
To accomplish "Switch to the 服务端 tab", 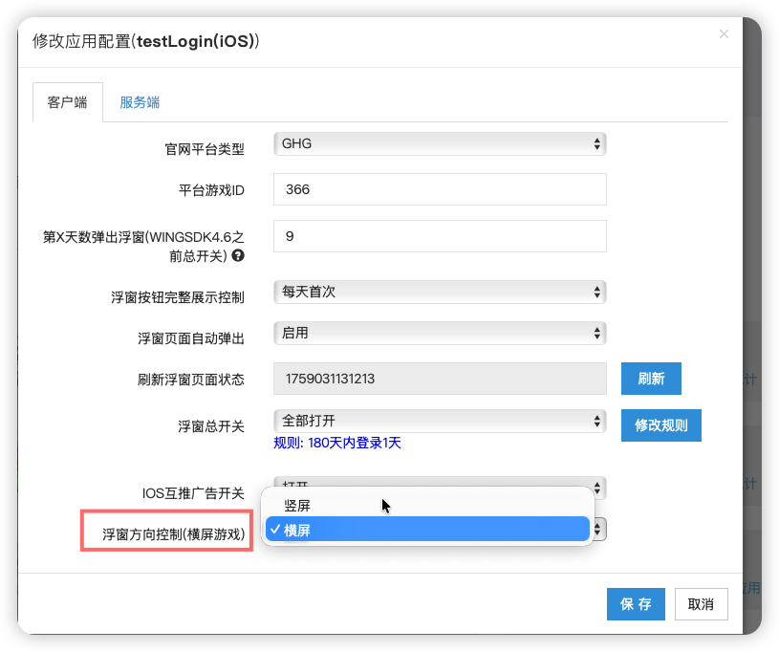I will point(139,103).
